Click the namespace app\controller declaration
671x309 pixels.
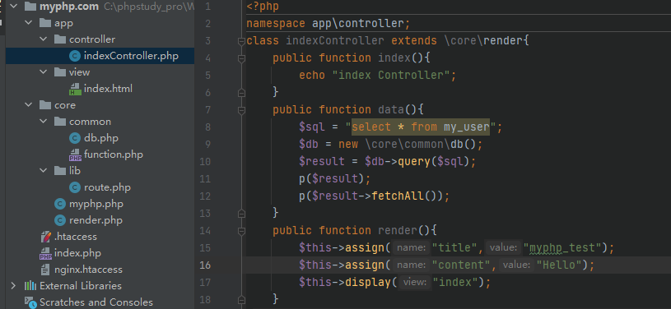coord(329,24)
